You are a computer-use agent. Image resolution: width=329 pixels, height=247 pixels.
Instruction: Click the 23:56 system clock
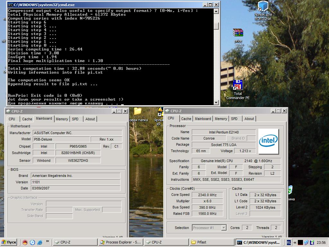tap(321, 242)
